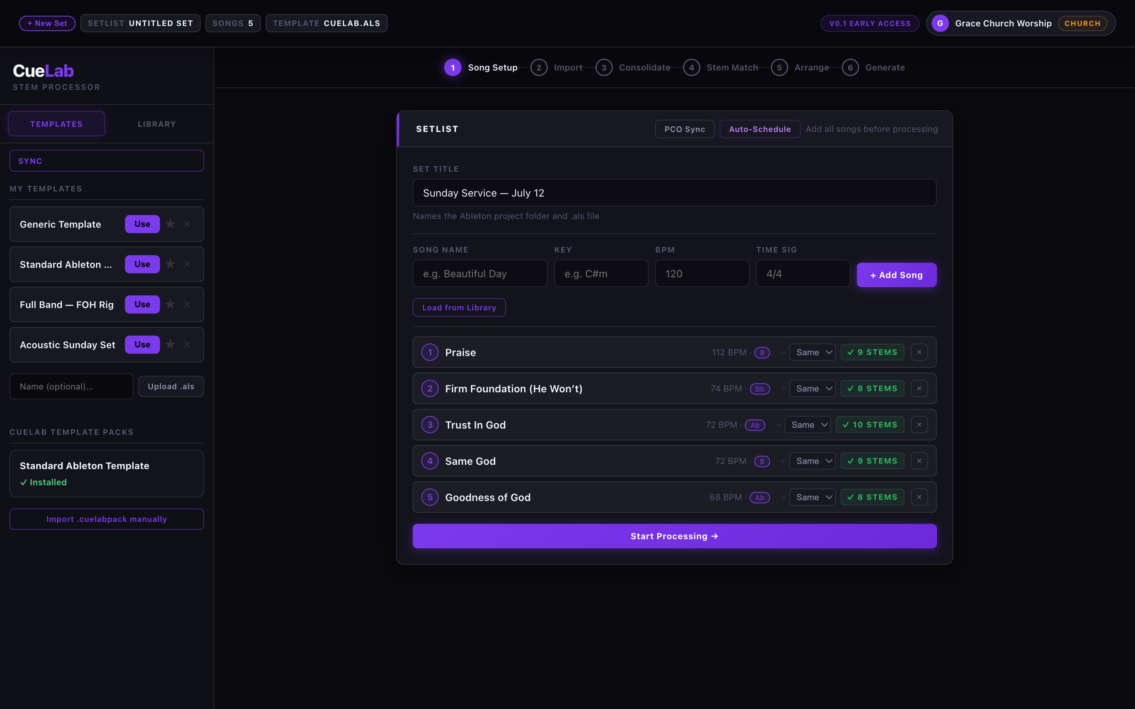1135x709 pixels.
Task: Click the 9 STEMS badge for Praise
Action: [873, 352]
